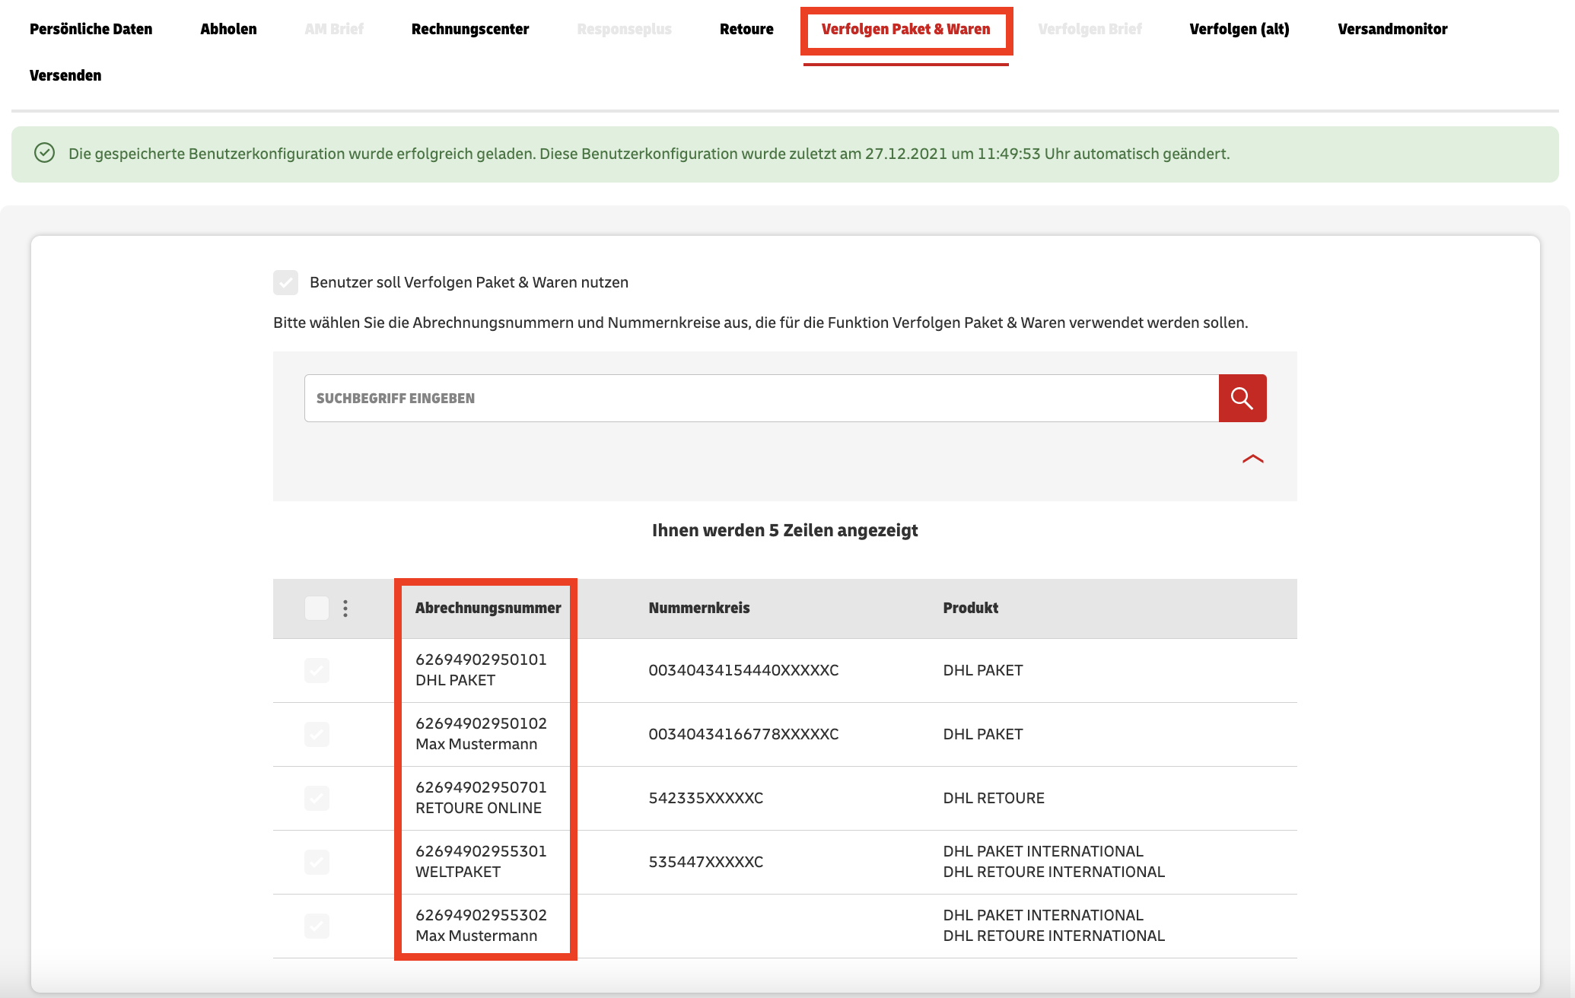Toggle checkbox for row 62694902950102
The width and height of the screenshot is (1575, 998).
(317, 734)
